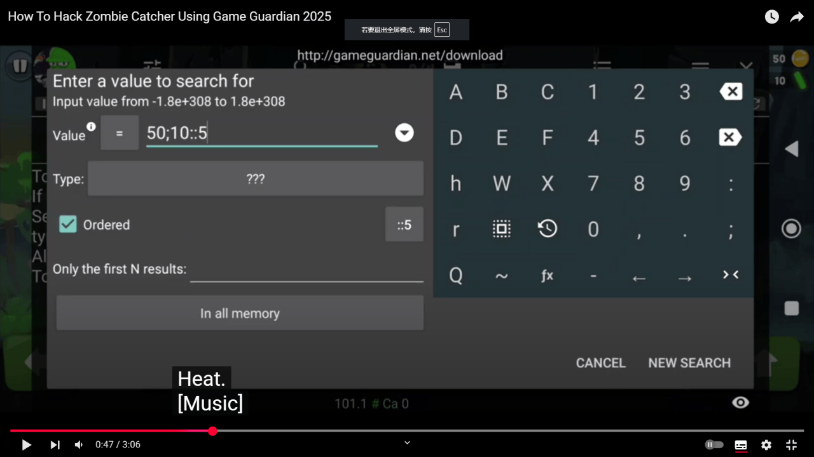Click the clear-all key next to the 6 key
814x457 pixels.
pos(731,137)
